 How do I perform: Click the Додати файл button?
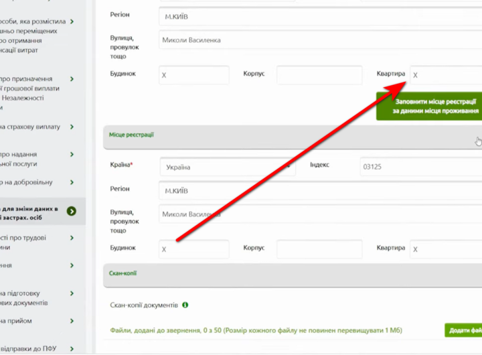463,330
